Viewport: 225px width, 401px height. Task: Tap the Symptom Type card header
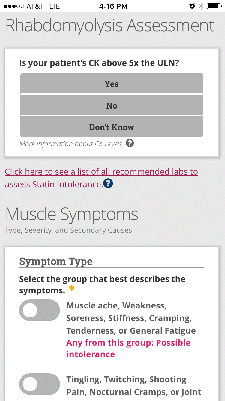click(56, 261)
